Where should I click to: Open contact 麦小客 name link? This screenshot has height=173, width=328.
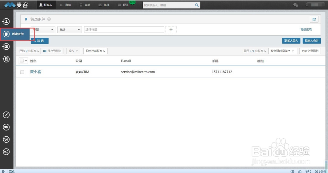[35, 72]
